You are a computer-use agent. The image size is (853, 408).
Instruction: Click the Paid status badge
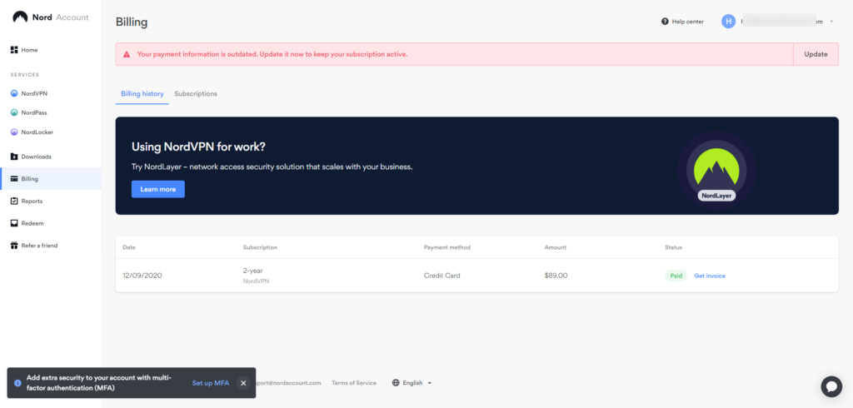tap(676, 276)
